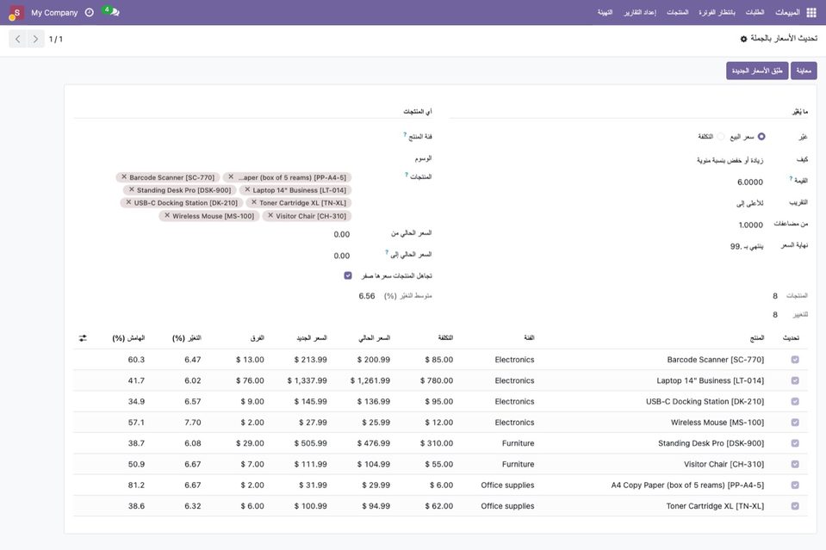826x550 pixels.
Task: Select the سعر البيع radio option
Action: click(761, 137)
